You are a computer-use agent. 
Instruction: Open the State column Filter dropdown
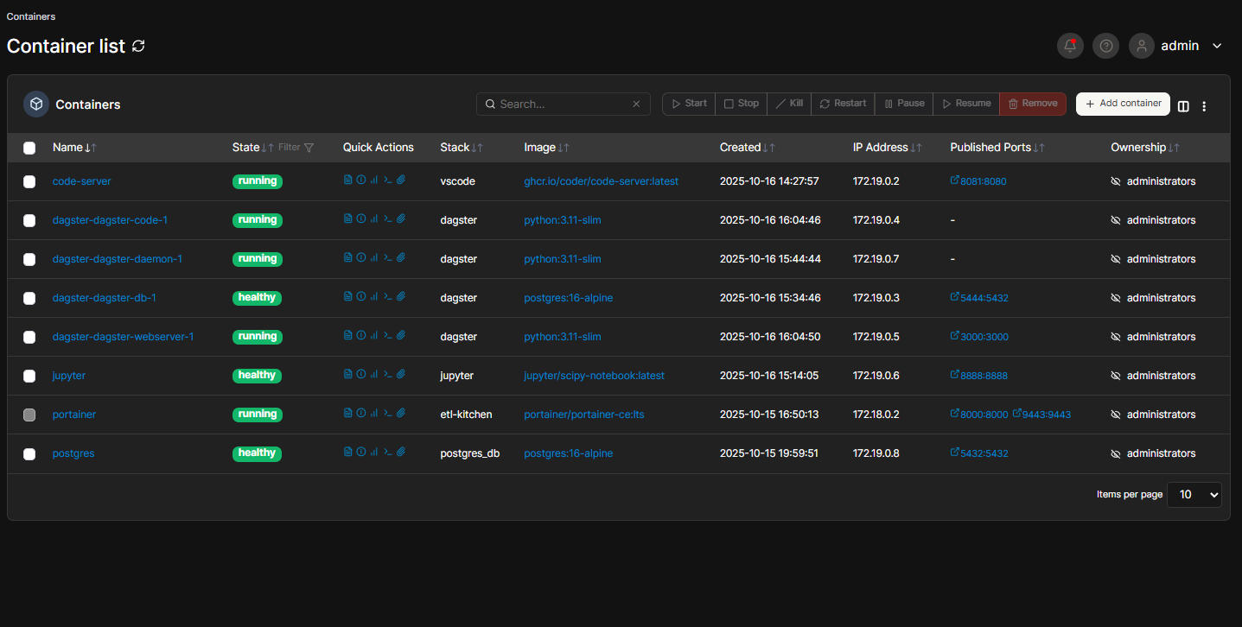296,148
